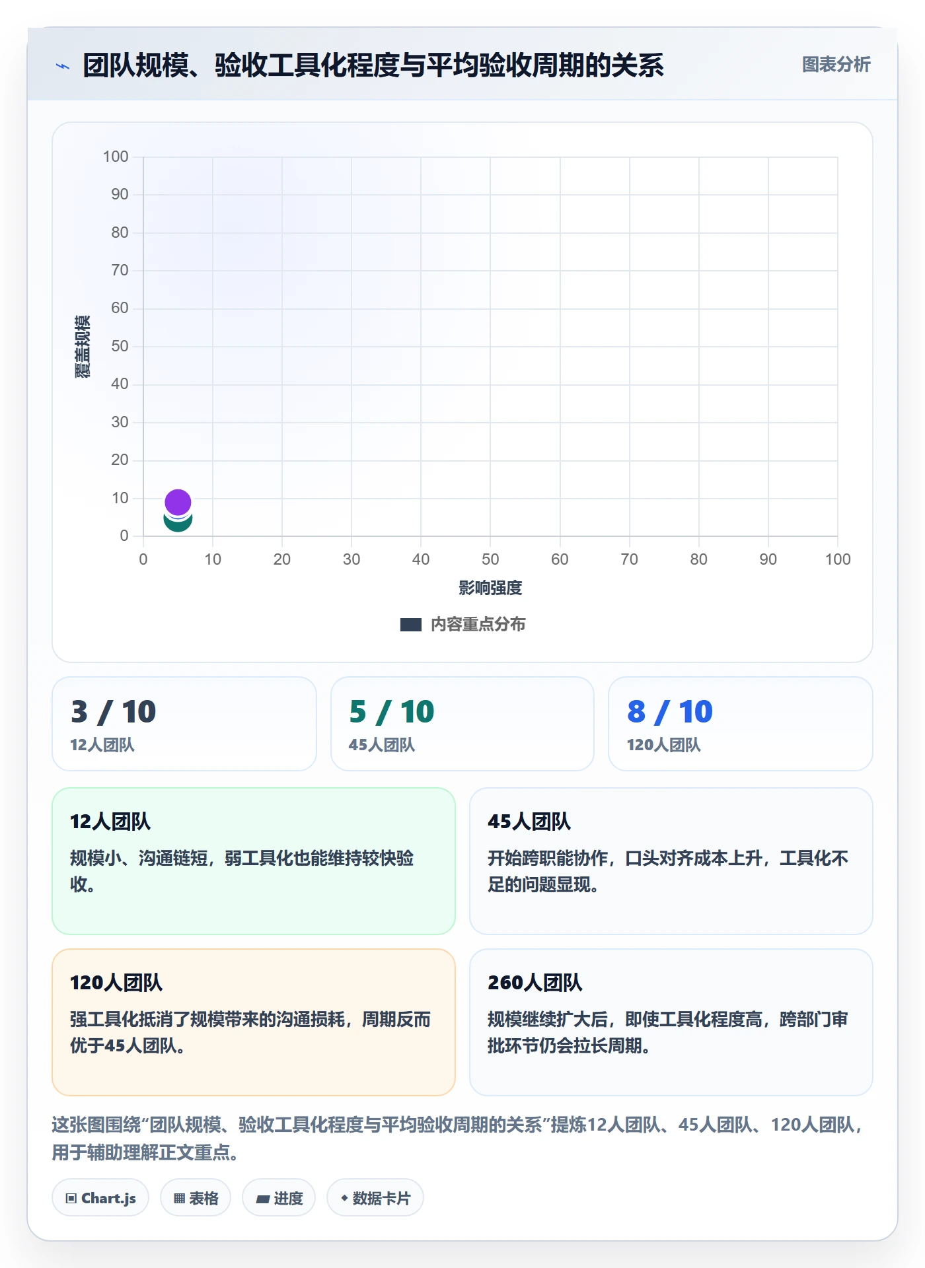Toggle the 内容重点分布 legend color box
This screenshot has height=1268, width=925.
[x=411, y=625]
